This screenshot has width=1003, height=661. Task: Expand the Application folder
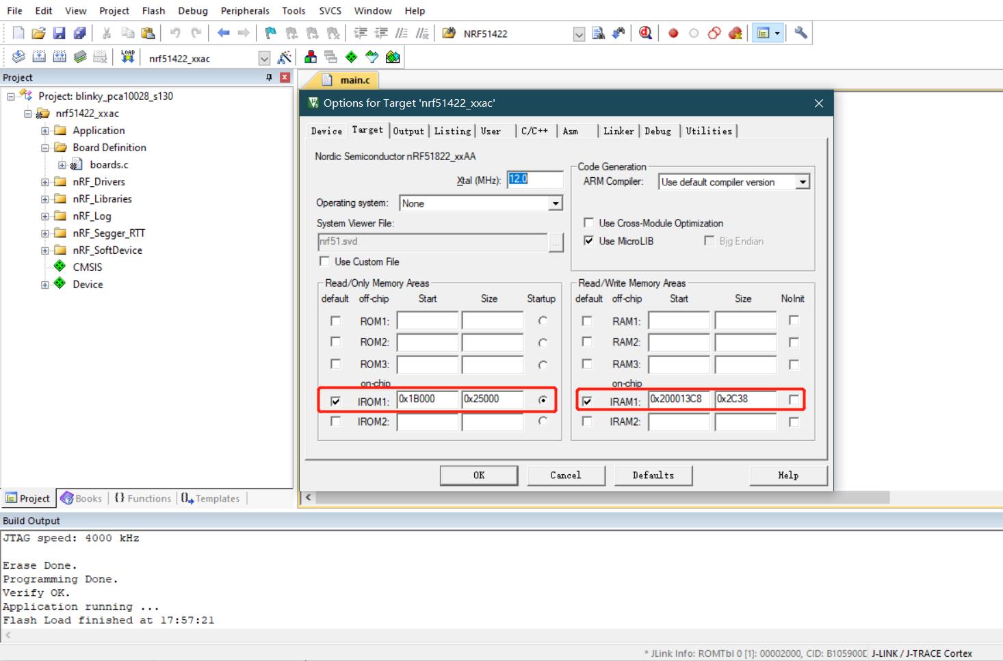point(44,131)
